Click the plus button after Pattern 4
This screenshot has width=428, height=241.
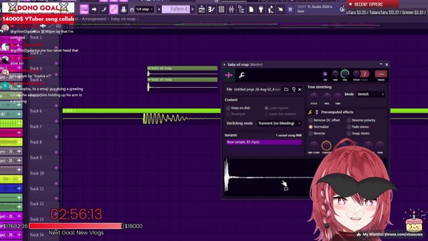(x=193, y=9)
